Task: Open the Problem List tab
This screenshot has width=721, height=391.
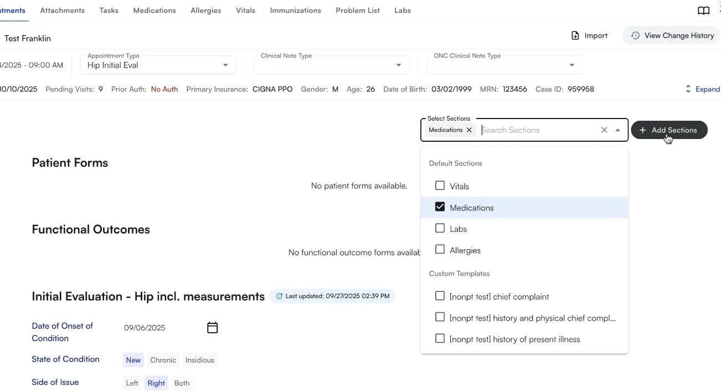Action: [x=357, y=10]
